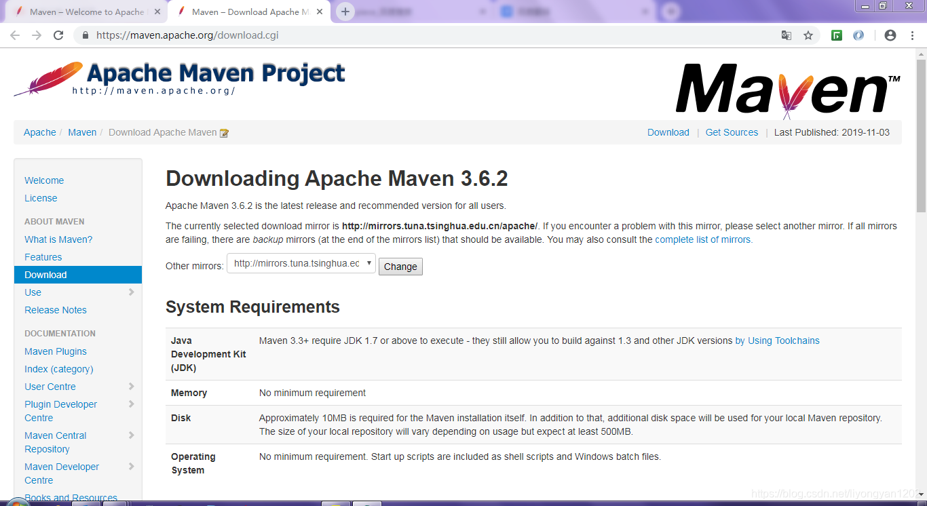Click the Downloading Apache Maven 3.6.2 heading
Screen dimensions: 927x506
pyautogui.click(x=337, y=178)
